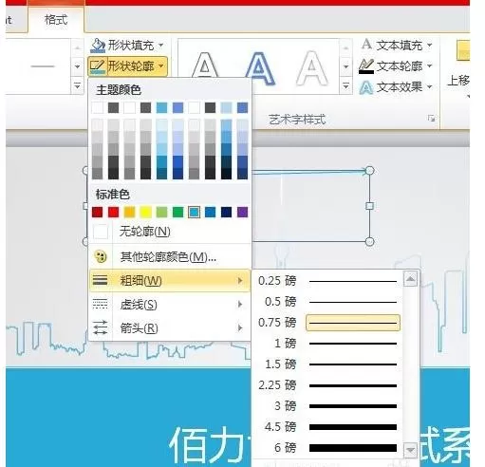Click the line weight icon beside 粗细
485x467 pixels.
click(100, 280)
